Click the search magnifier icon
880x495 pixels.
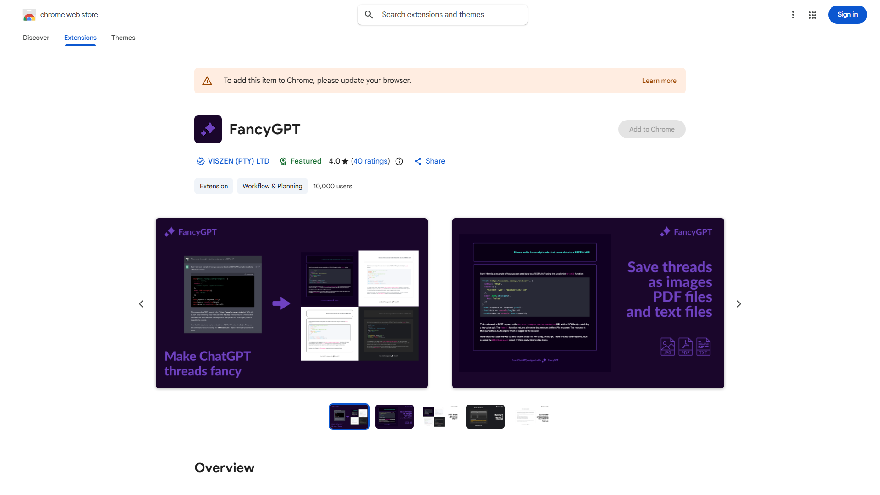click(x=369, y=15)
